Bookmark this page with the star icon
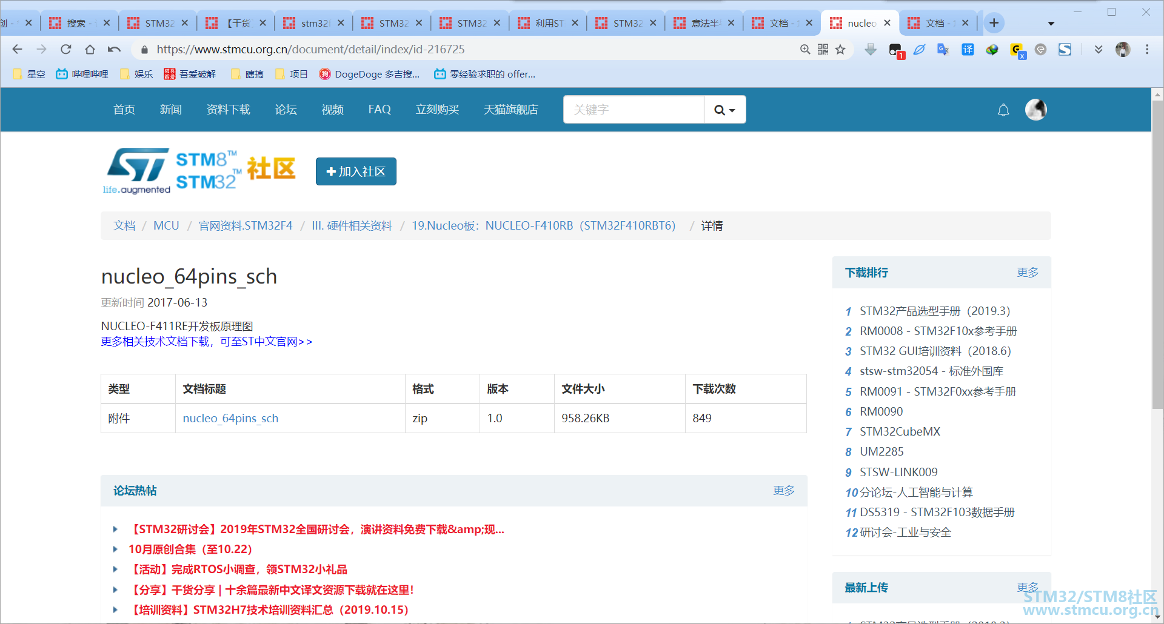The width and height of the screenshot is (1164, 624). click(x=840, y=49)
